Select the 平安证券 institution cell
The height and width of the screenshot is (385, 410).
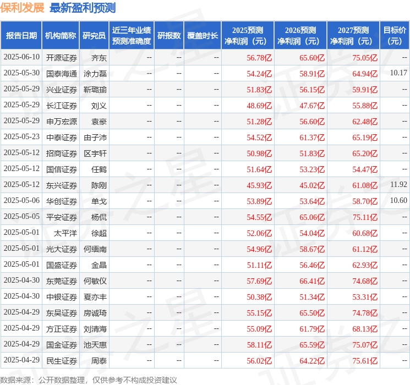click(62, 217)
